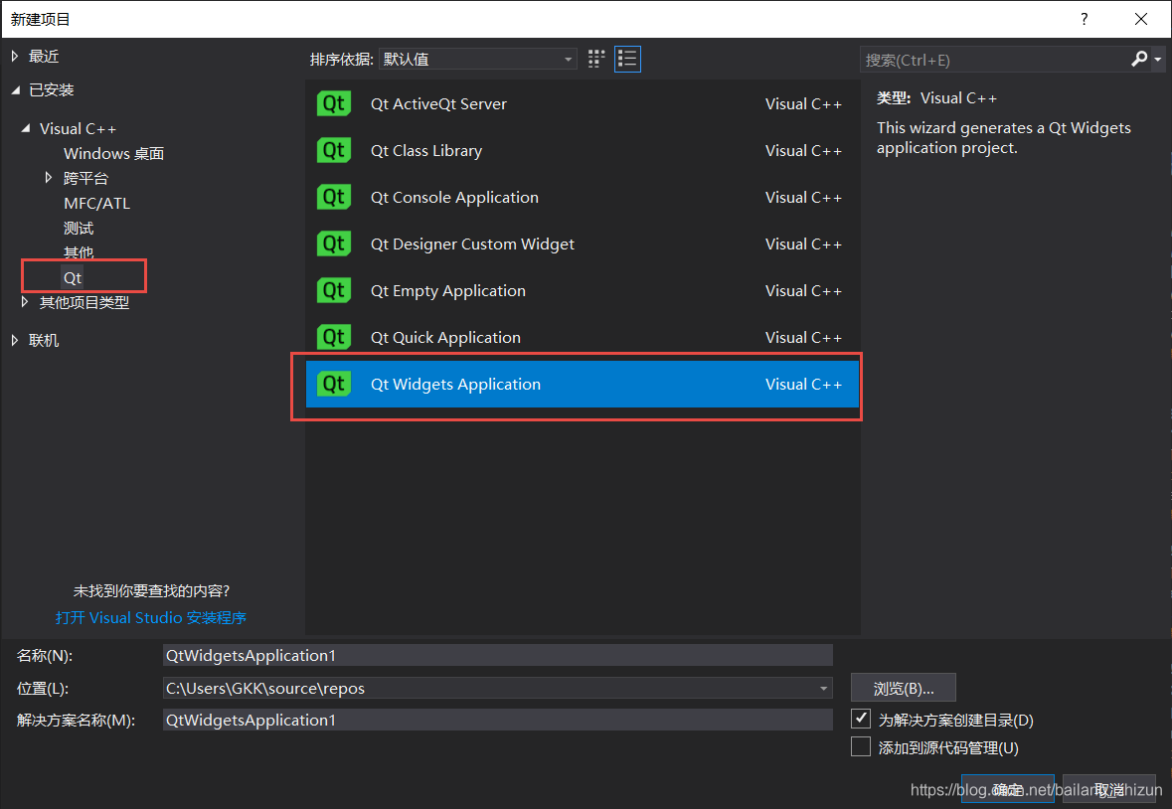Select the Qt category in tree
Screen dimensions: 1172x809
point(73,278)
